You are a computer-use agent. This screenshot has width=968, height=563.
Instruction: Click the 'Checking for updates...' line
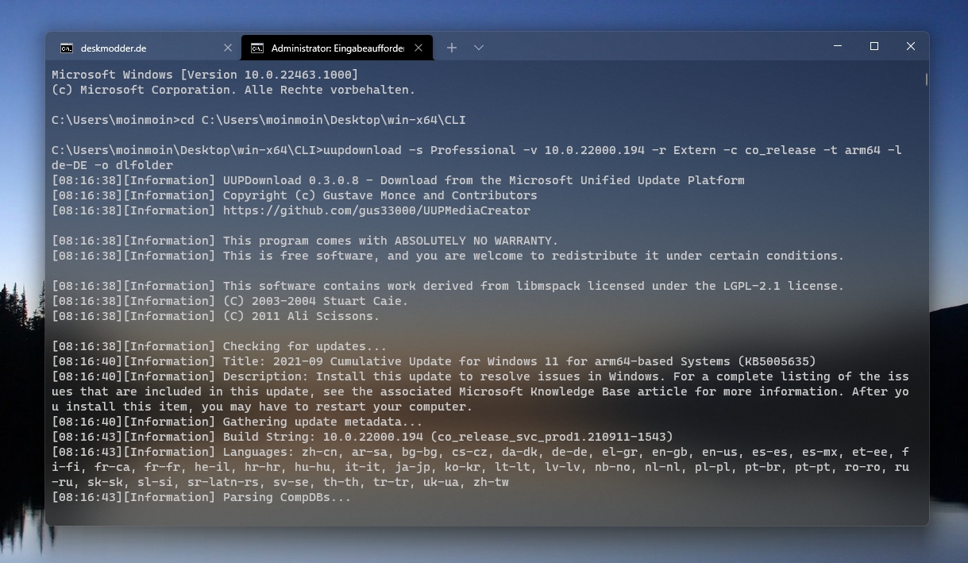219,346
